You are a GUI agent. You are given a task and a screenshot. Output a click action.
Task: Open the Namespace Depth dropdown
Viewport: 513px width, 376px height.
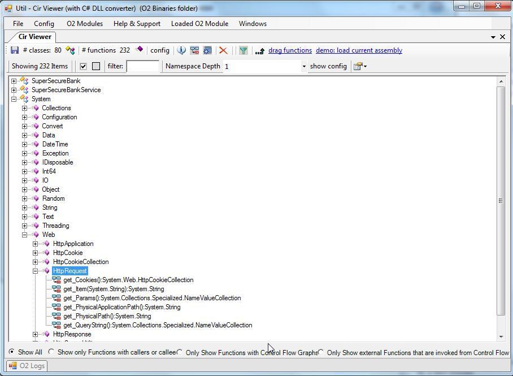303,66
